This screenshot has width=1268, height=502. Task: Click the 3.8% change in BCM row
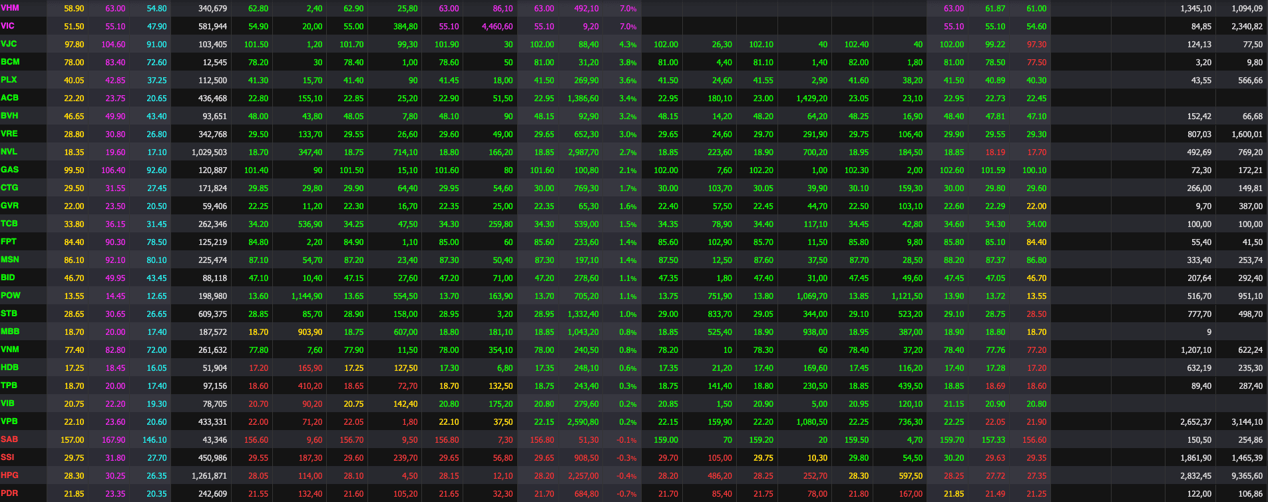[x=628, y=63]
